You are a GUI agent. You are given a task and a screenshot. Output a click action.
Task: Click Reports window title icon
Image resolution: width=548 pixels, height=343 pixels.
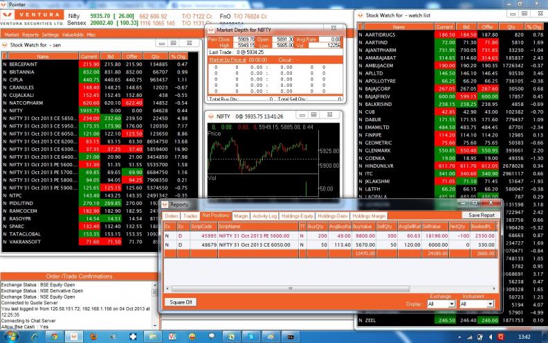(x=165, y=204)
